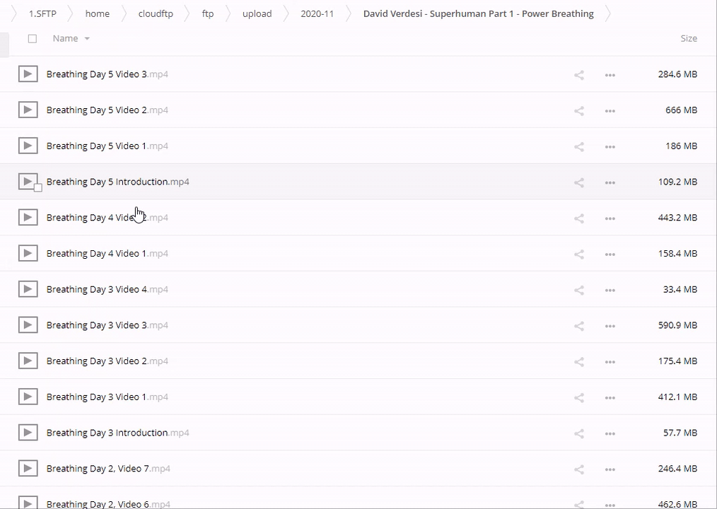Viewport: 717px width, 509px height.
Task: Open more options for Breathing Day 3 Video 3
Action: [610, 326]
